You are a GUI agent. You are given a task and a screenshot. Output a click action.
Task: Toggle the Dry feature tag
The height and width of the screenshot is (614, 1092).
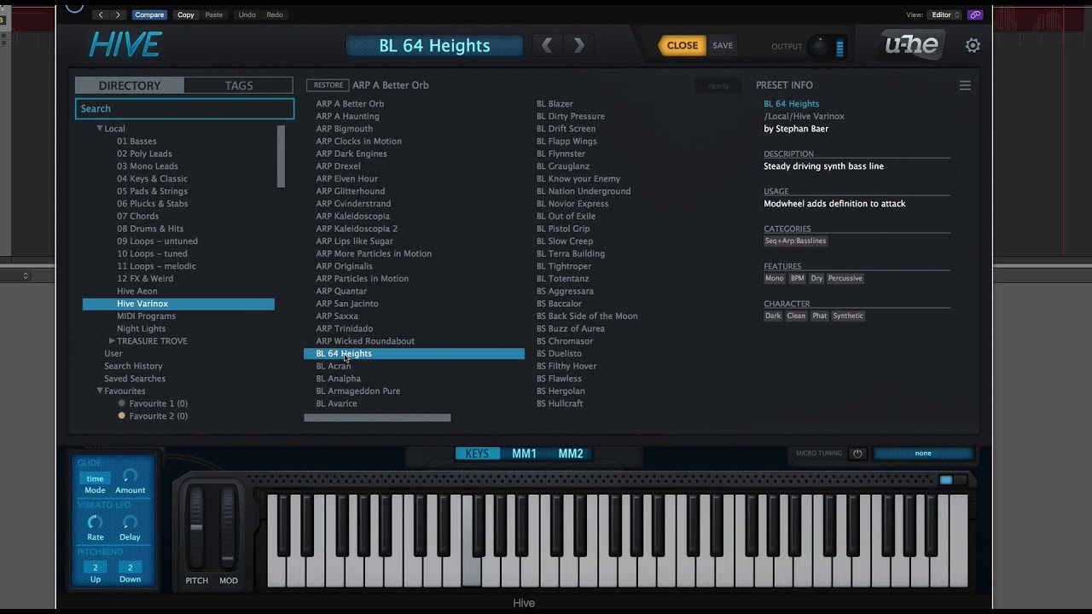[816, 278]
